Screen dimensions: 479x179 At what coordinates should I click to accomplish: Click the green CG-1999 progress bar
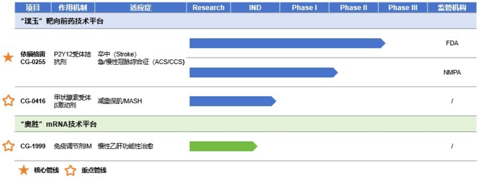[x=223, y=146]
